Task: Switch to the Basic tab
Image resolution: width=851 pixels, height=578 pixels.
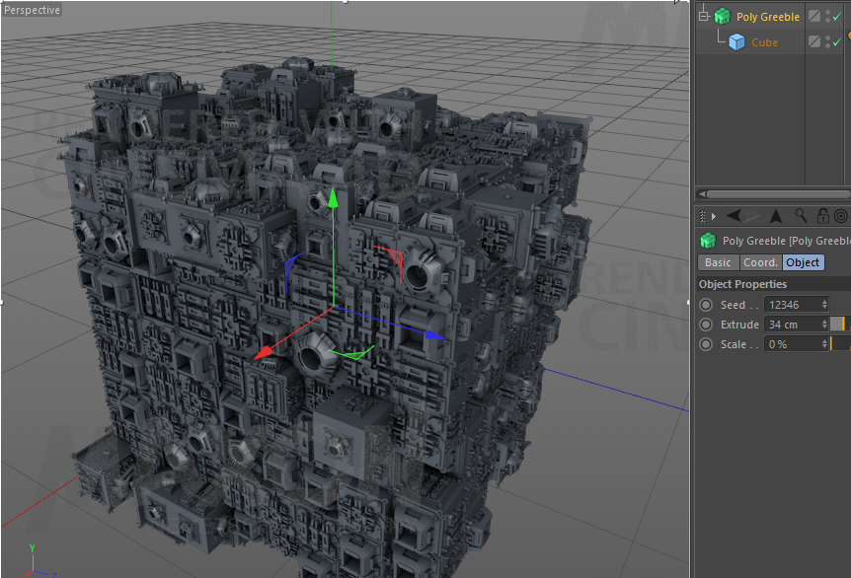Action: coord(718,262)
